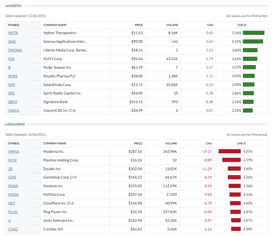Open the KSS symbol link
Viewport: 272px width, 236px height.
coord(11,59)
